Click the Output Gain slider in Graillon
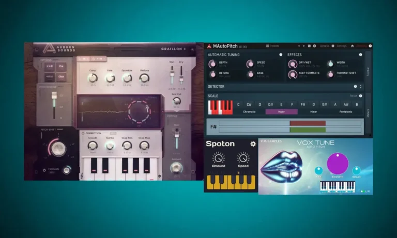The image size is (397, 238). 177,138
